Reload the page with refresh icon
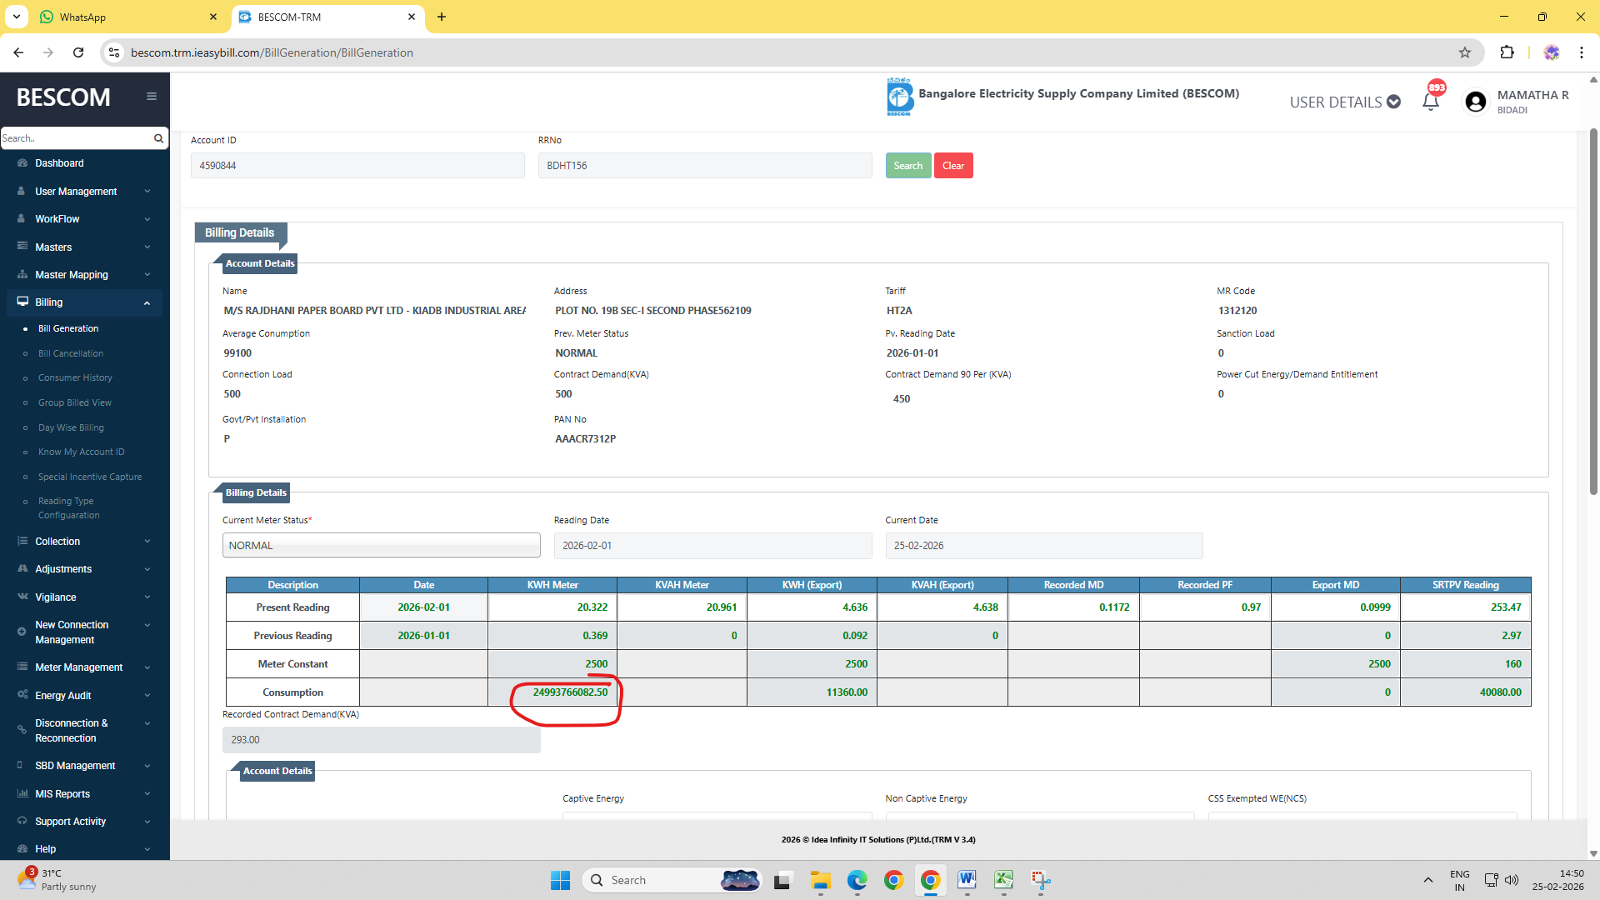The width and height of the screenshot is (1600, 900). (78, 52)
